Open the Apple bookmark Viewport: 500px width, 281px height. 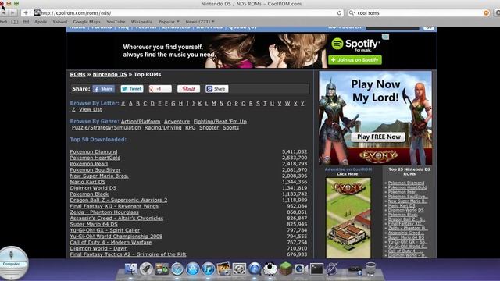(x=41, y=22)
